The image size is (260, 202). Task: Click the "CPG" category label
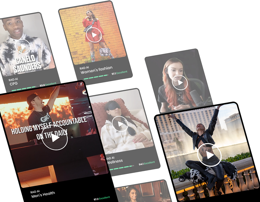(x=14, y=84)
